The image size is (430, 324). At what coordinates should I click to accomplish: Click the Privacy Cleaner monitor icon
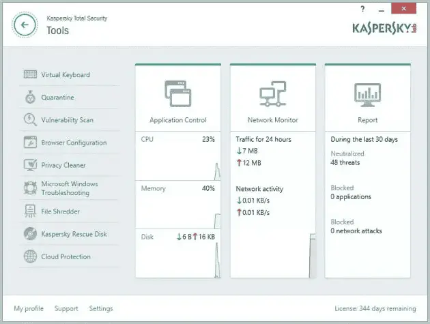[x=30, y=165]
